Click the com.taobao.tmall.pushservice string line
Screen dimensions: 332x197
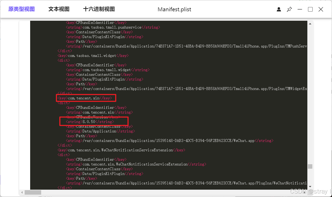tap(113, 27)
